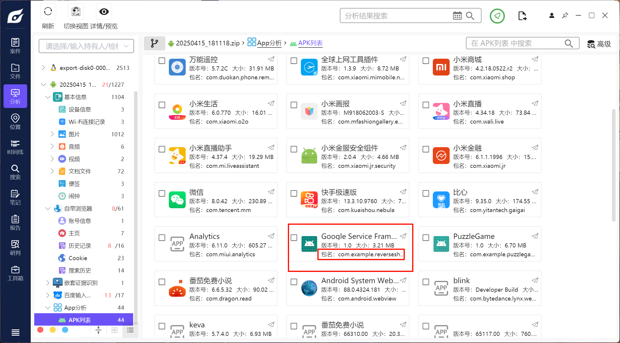
Task: Check the PuzzleGame checkbox
Action: tap(426, 238)
